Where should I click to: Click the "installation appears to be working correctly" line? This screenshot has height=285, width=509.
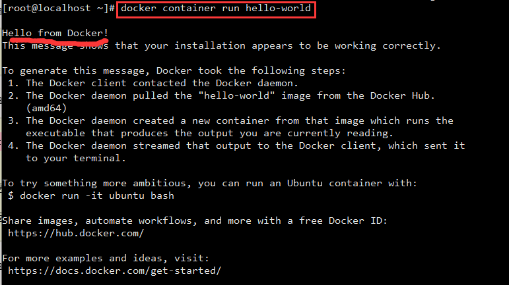click(221, 45)
